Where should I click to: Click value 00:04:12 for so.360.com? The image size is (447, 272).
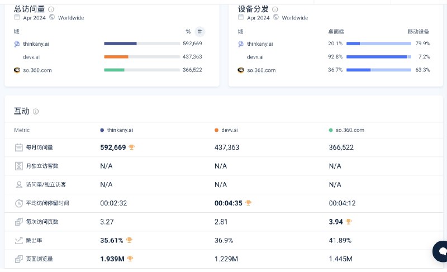click(x=343, y=203)
